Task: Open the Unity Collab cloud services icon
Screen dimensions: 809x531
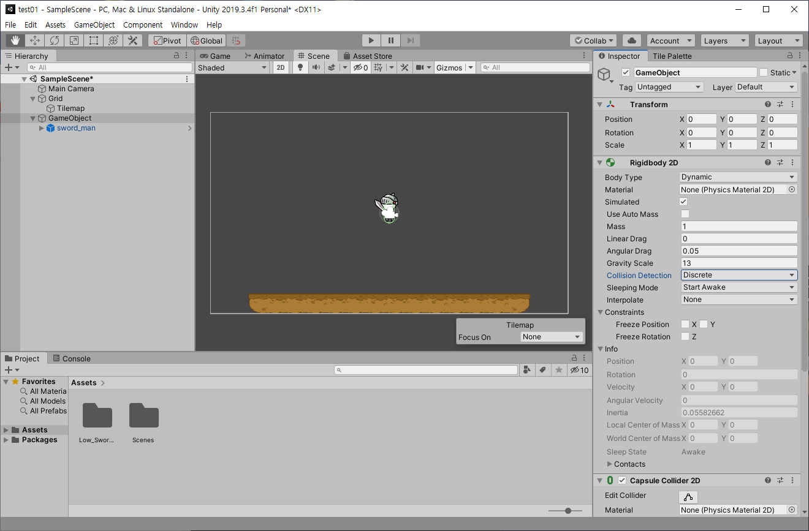Action: 632,40
